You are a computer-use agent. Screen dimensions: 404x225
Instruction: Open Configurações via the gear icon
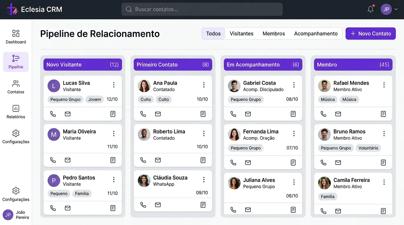pyautogui.click(x=16, y=137)
